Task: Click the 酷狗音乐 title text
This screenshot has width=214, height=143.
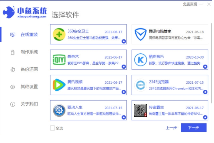Action: coord(156,56)
